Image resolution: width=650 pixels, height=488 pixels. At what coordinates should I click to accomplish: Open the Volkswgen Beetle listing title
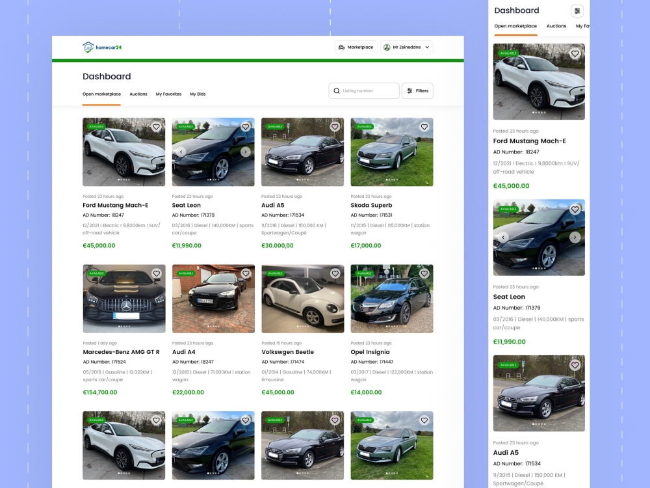click(x=288, y=352)
